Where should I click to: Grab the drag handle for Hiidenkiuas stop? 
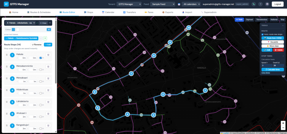click(7, 90)
